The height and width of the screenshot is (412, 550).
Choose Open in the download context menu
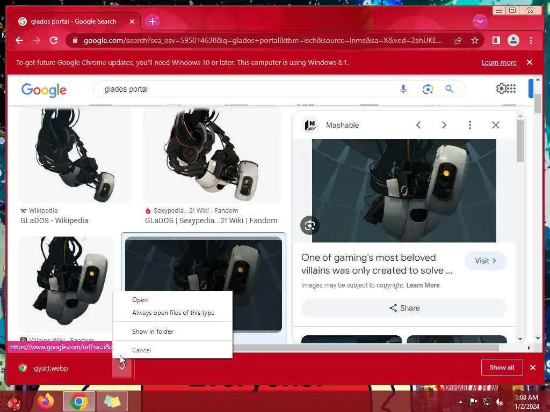point(172,300)
